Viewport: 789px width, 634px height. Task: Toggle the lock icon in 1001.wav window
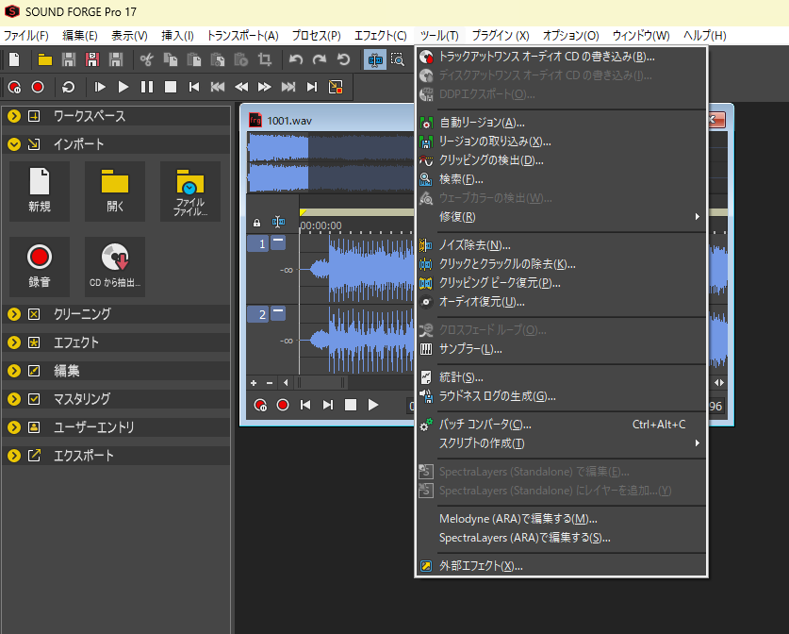(x=256, y=223)
